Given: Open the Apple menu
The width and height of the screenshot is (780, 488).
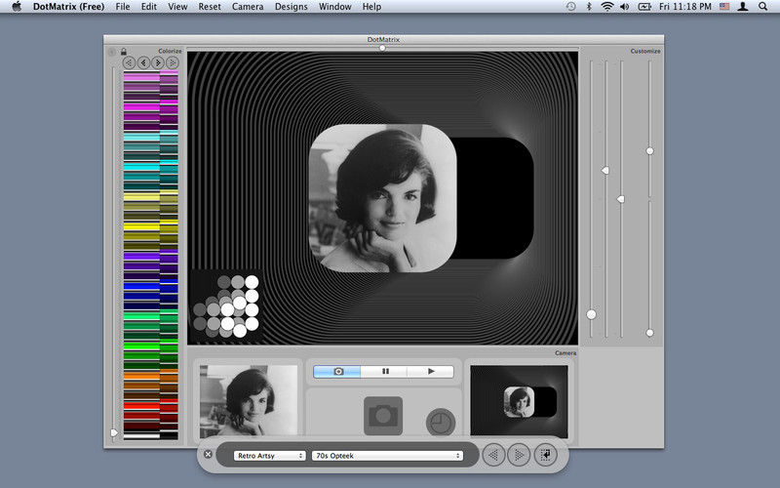Looking at the screenshot, I should pyautogui.click(x=17, y=7).
